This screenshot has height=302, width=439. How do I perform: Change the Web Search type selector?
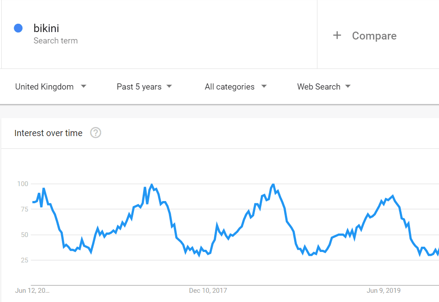coord(324,87)
